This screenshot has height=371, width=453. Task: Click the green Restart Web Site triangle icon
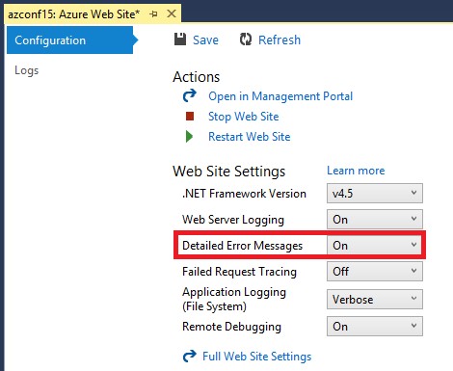tap(189, 137)
